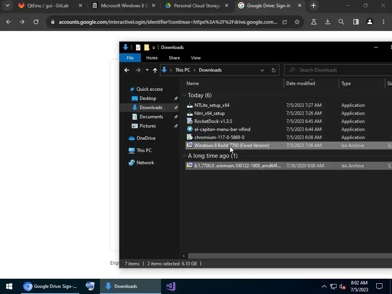Click the Chrome back arrow
Viewport: 392px width, 294px height.
pos(8,22)
